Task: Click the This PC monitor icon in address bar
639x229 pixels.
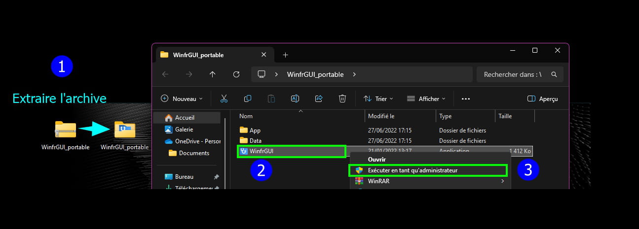Action: click(262, 74)
